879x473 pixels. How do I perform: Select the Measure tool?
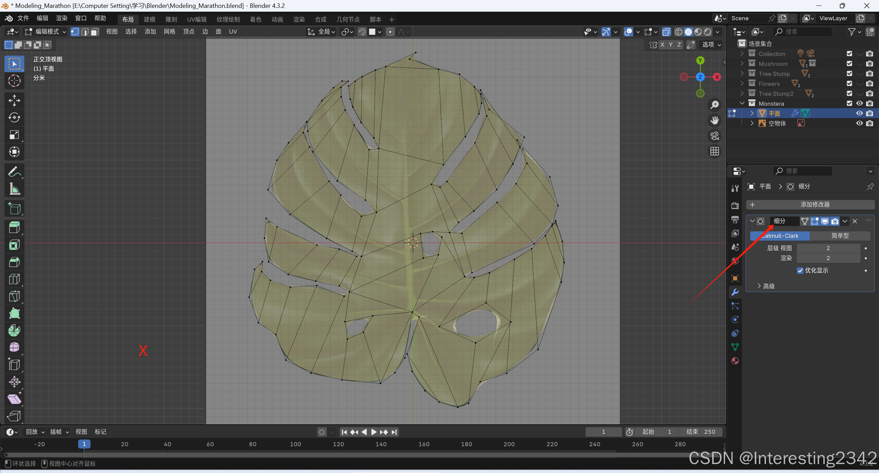pyautogui.click(x=14, y=189)
